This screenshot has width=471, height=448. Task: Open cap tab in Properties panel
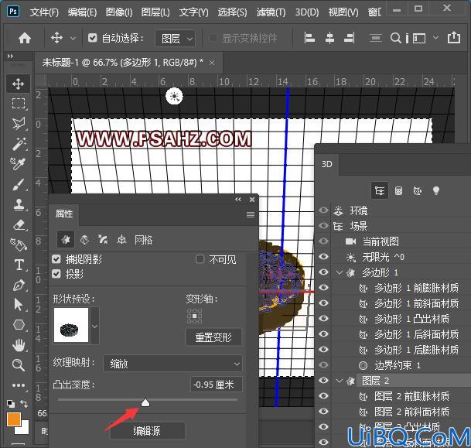[103, 240]
